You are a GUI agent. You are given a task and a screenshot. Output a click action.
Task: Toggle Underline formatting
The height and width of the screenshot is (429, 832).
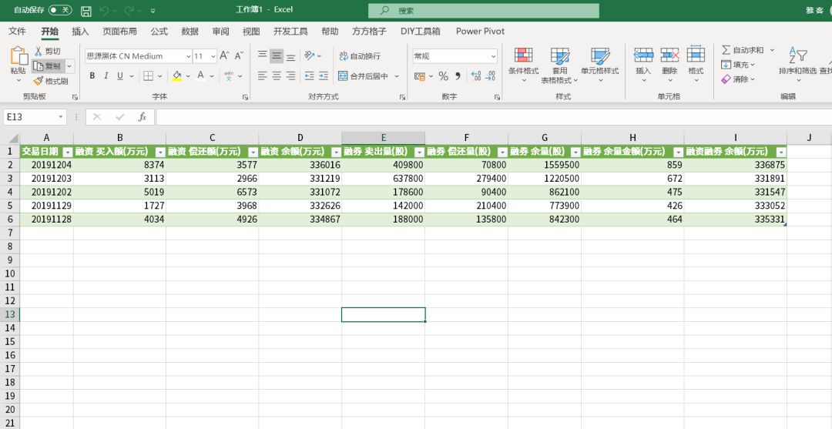point(119,75)
